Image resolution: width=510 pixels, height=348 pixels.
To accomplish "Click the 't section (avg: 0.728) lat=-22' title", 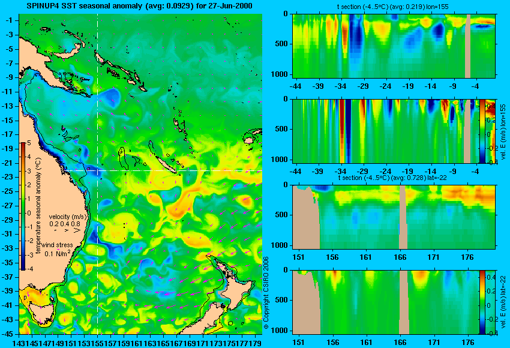I will [392, 178].
